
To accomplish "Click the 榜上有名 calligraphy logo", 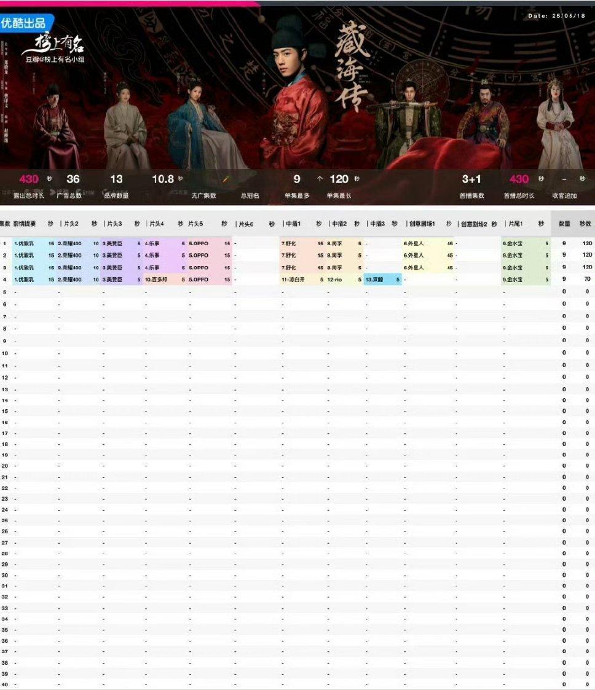I will (x=53, y=44).
